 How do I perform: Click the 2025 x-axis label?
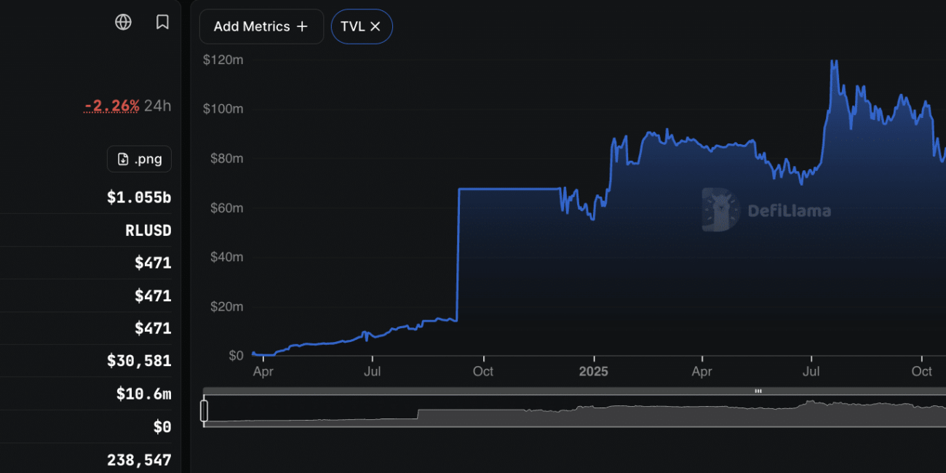[594, 371]
